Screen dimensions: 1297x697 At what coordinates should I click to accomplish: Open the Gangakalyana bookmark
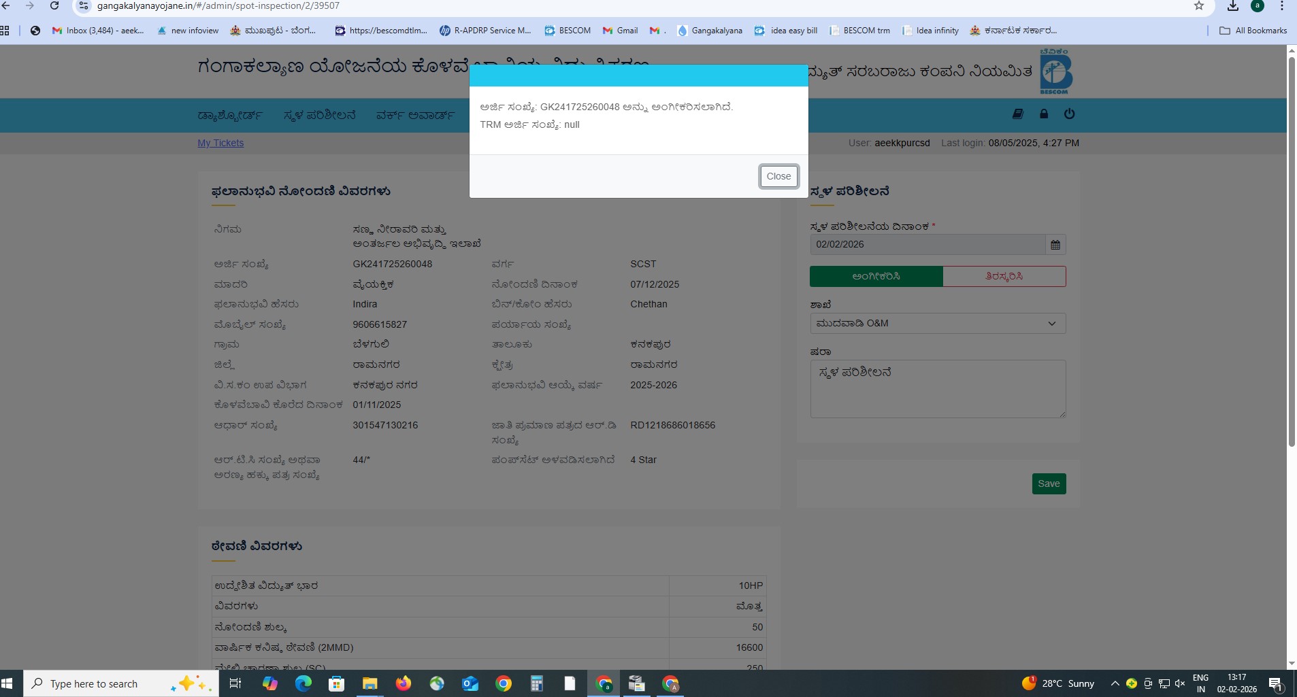(x=710, y=31)
